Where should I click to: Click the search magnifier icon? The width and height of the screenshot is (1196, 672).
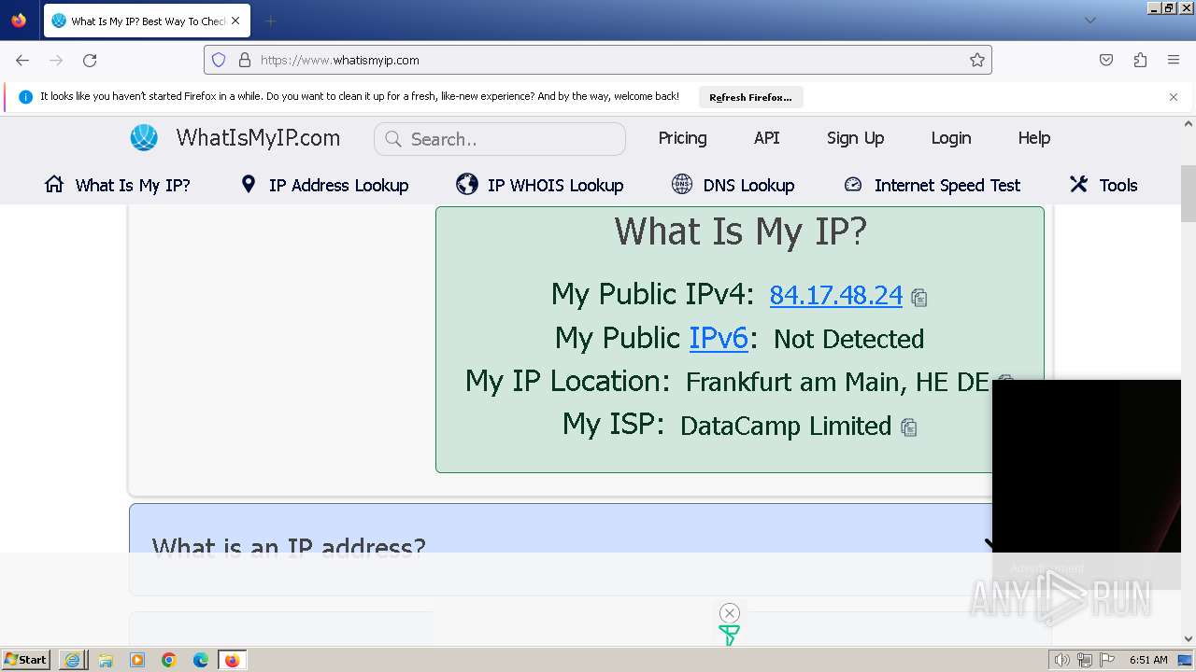[393, 139]
